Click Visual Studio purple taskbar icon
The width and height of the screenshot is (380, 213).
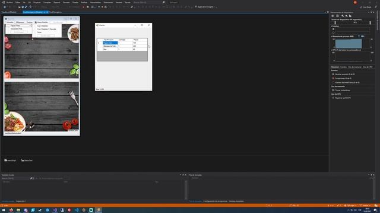55,210
